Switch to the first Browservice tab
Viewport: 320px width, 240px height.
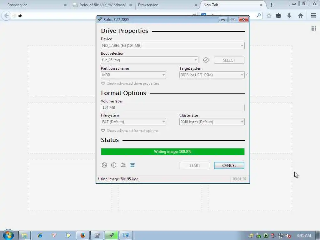(35, 5)
